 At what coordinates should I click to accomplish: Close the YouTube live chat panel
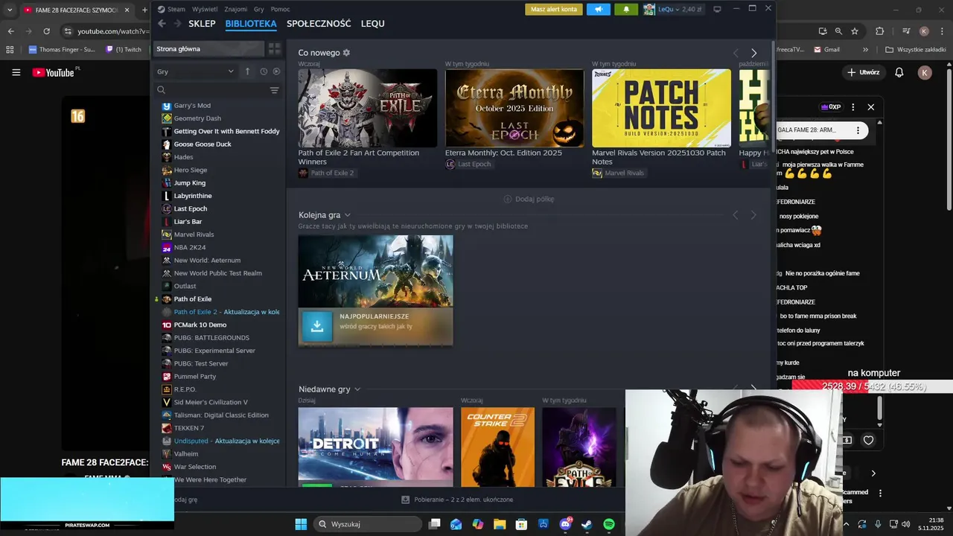870,107
